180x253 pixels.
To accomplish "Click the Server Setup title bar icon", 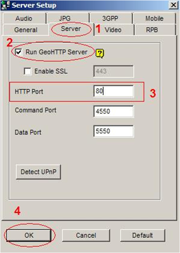I will coord(5,5).
